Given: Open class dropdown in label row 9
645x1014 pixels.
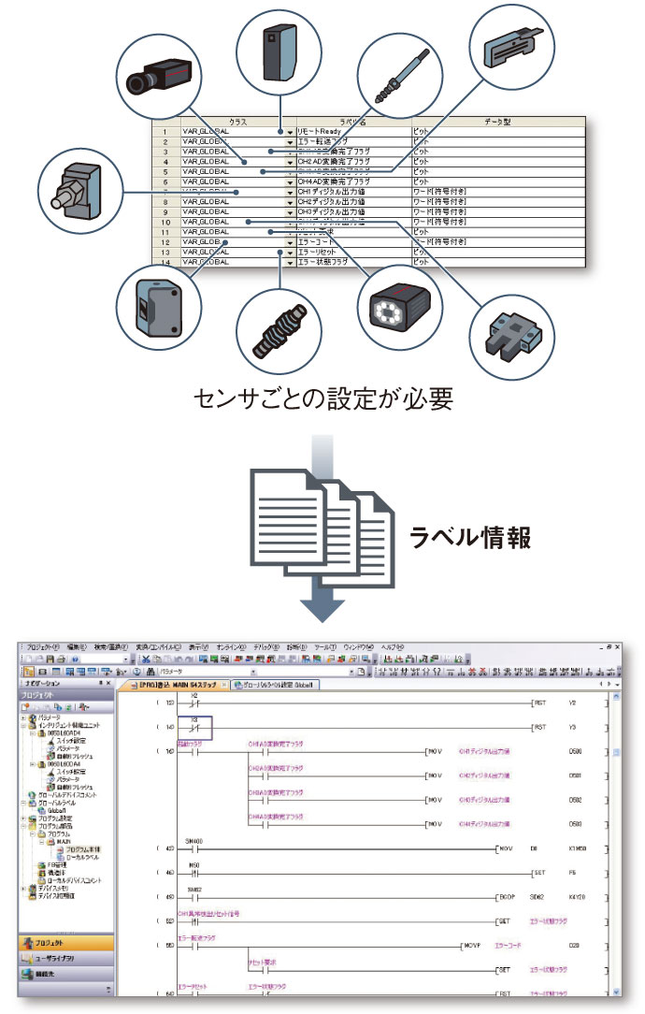Looking at the screenshot, I should pos(290,212).
